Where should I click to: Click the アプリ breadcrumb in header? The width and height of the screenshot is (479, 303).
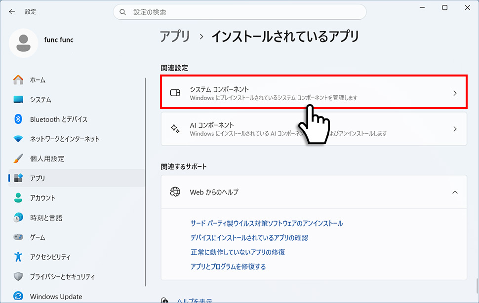click(x=175, y=37)
